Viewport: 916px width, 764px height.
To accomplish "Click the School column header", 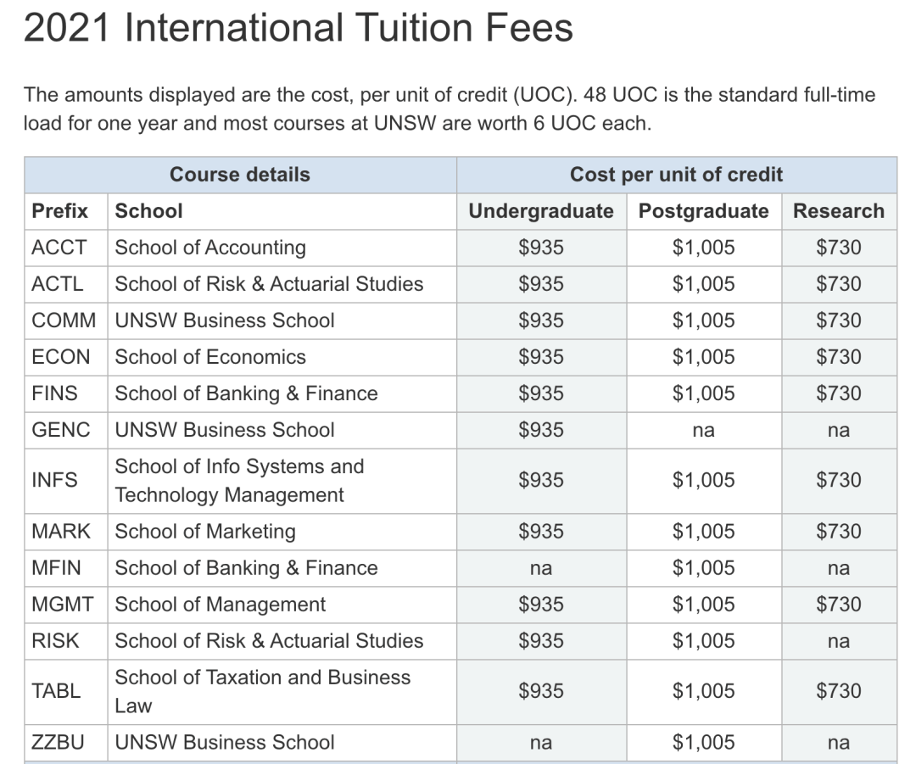I will click(282, 211).
